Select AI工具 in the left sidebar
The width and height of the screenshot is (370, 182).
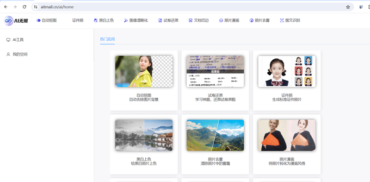tap(18, 40)
